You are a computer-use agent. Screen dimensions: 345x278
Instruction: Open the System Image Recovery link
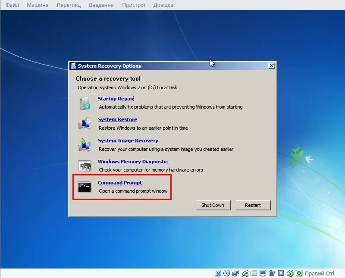coord(128,141)
